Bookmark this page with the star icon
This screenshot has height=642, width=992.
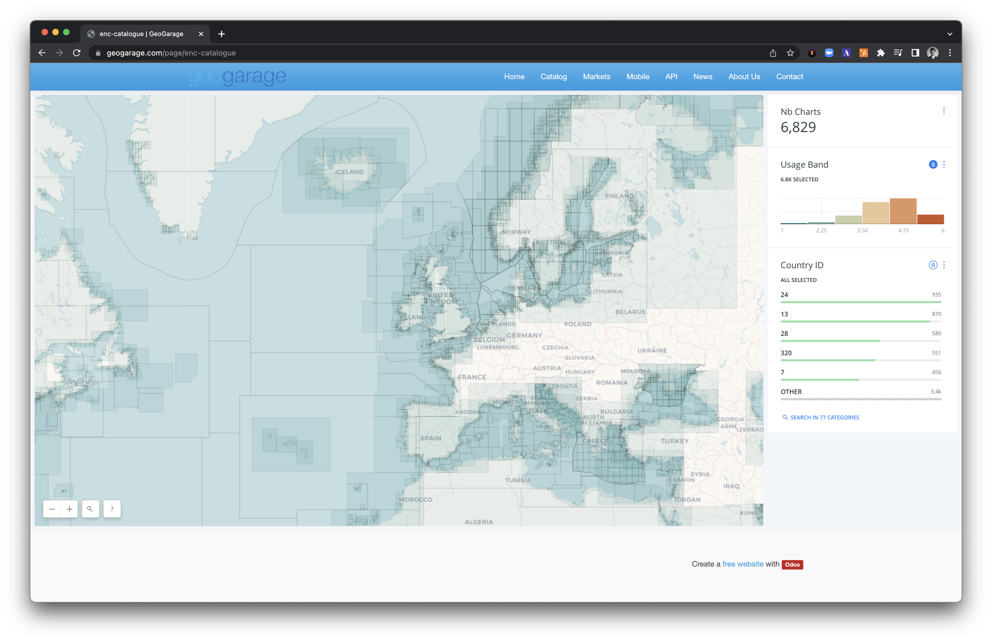tap(790, 53)
